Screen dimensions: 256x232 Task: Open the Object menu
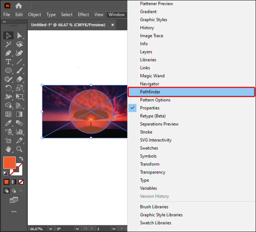click(35, 15)
